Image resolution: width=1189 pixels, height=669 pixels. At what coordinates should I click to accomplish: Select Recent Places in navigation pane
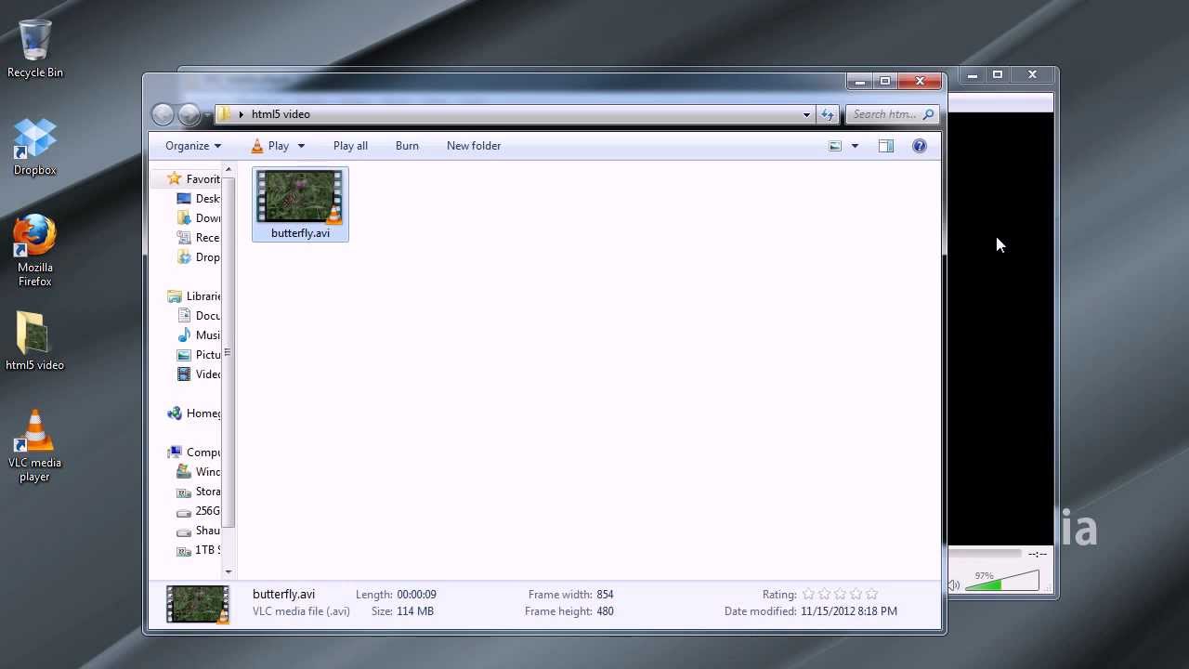pos(199,238)
